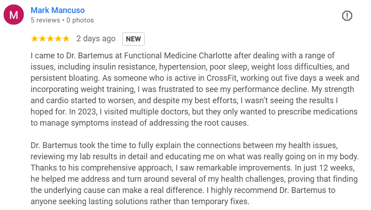Click the "2 days ago" timestamp
The width and height of the screenshot is (371, 210).
click(x=96, y=39)
